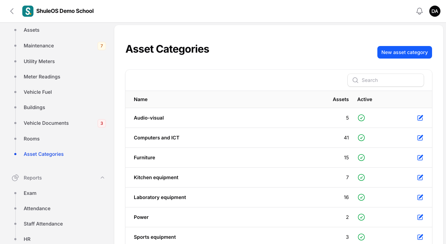Open Rooms in the sidebar
The image size is (446, 244).
31,139
